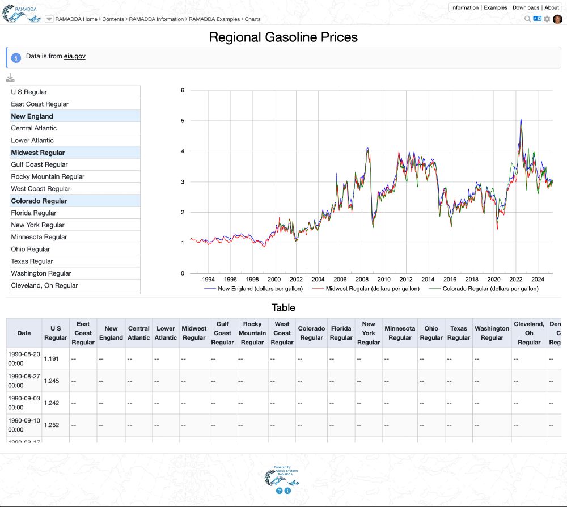This screenshot has width=567, height=507.
Task: Select 'Gulf Coast Regular' in the list
Action: coord(75,164)
